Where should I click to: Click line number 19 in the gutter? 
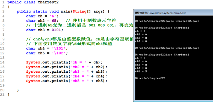tap(2, 85)
